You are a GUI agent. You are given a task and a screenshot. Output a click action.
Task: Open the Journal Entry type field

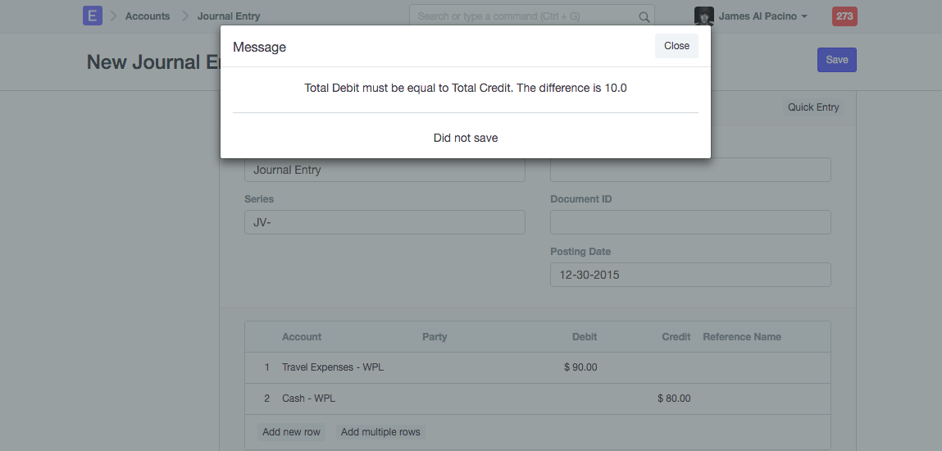tap(385, 170)
